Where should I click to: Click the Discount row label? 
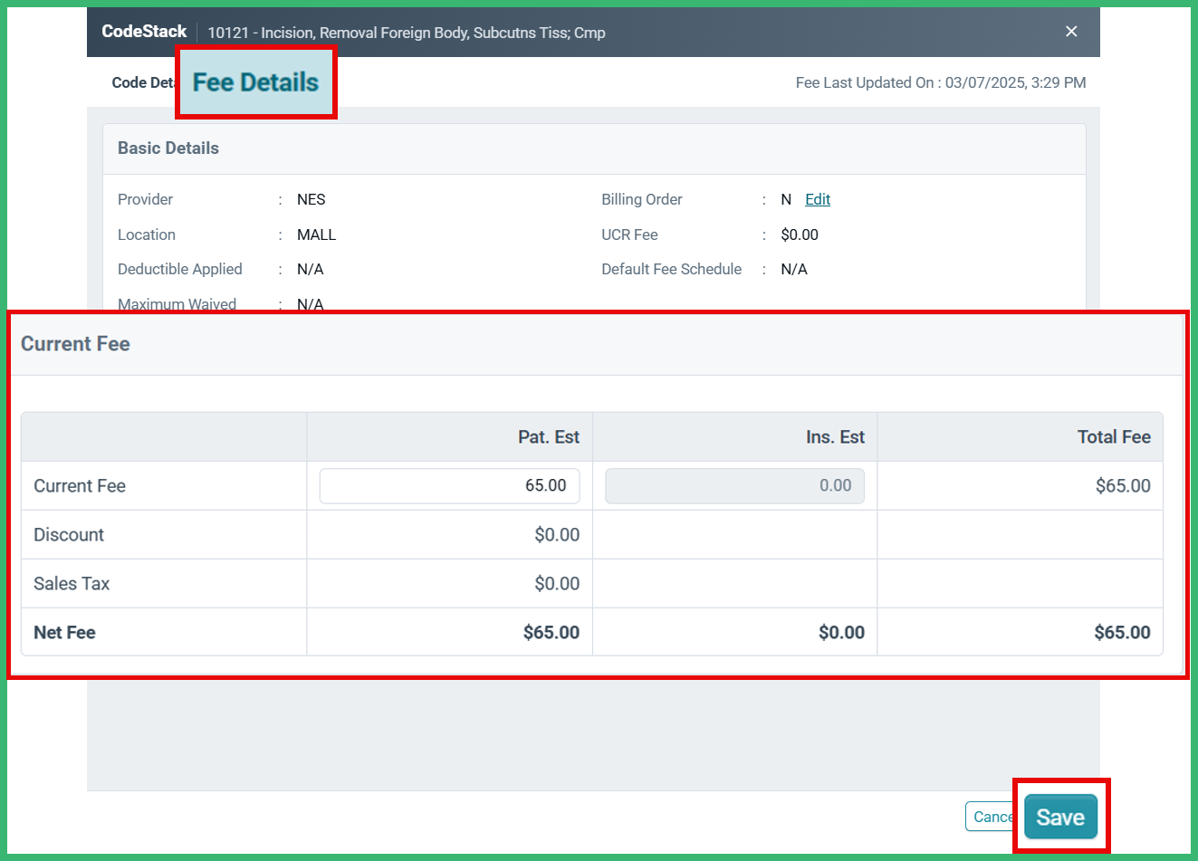tap(69, 535)
